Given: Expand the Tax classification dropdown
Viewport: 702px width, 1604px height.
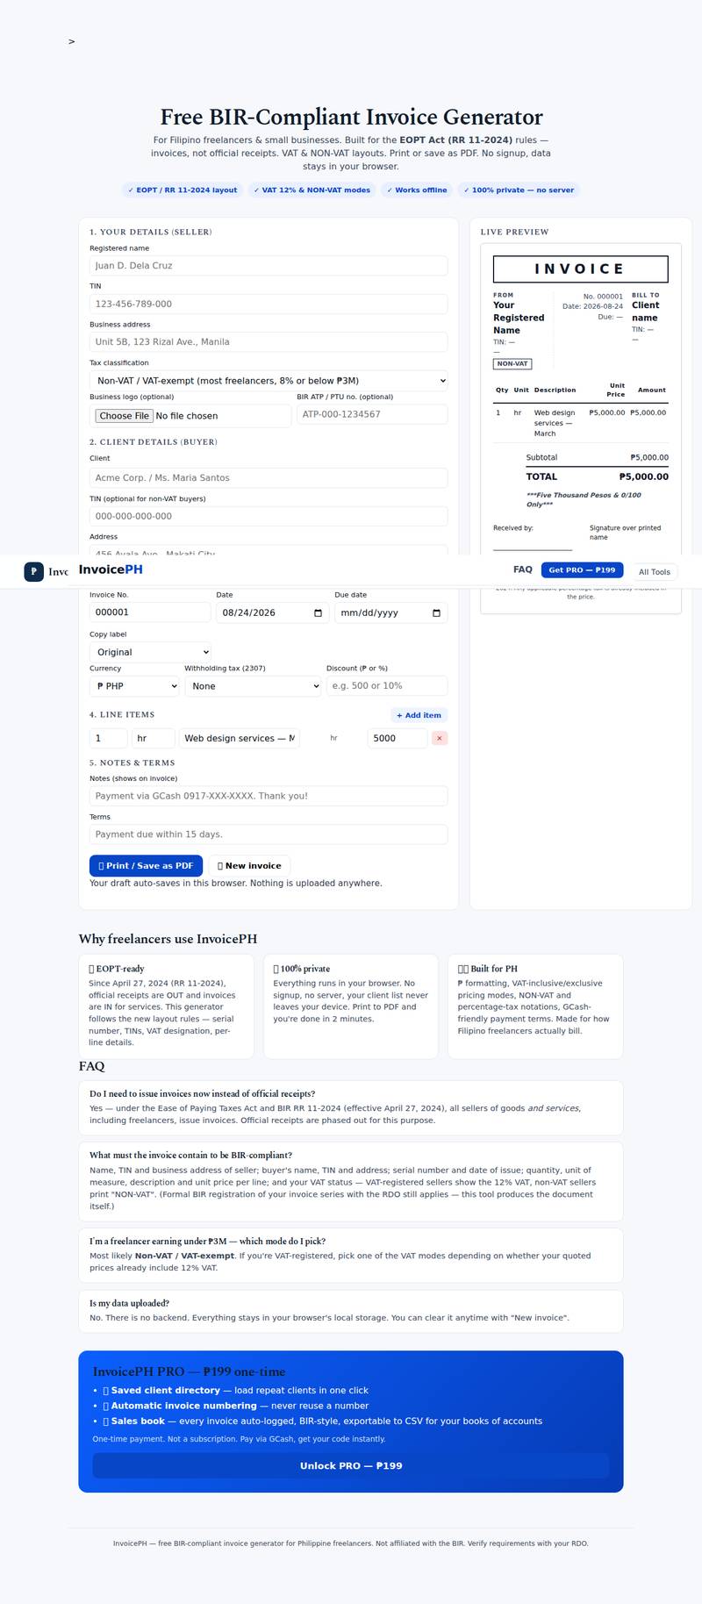Looking at the screenshot, I should pos(269,380).
